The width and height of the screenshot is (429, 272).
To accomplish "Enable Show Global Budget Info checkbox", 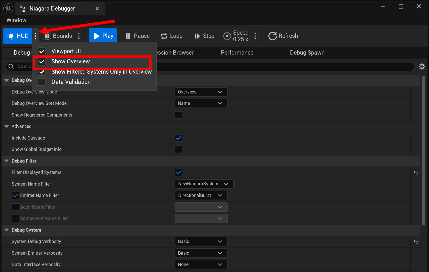I will pyautogui.click(x=178, y=150).
